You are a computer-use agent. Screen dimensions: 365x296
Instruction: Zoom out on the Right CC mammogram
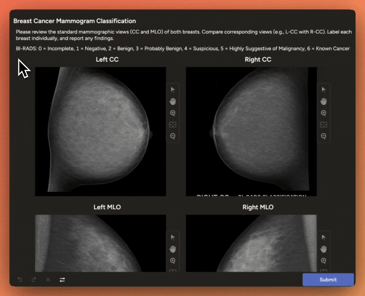tap(323, 136)
